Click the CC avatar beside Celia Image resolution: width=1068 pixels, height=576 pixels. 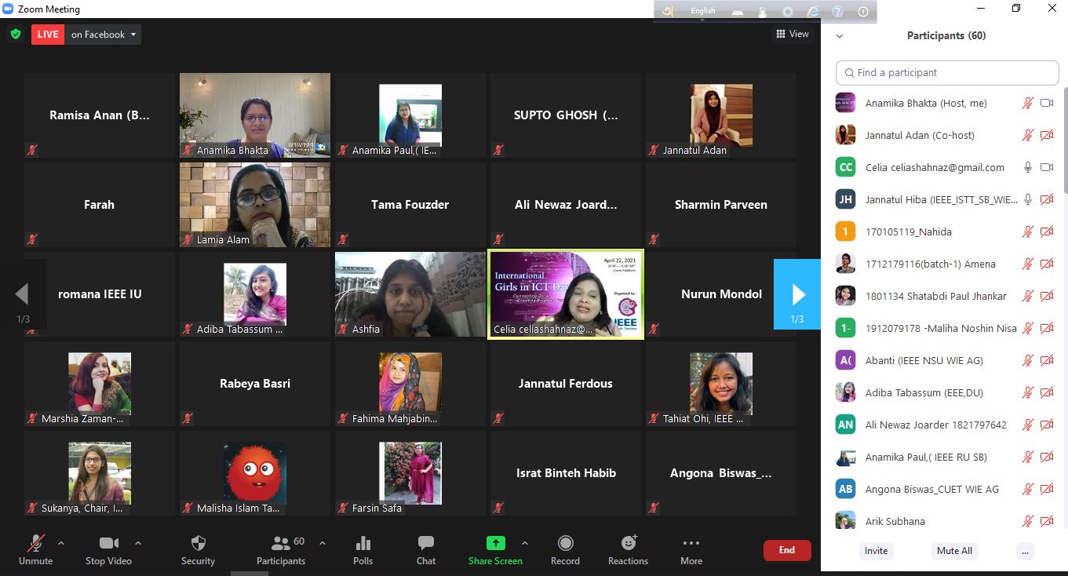pos(845,167)
